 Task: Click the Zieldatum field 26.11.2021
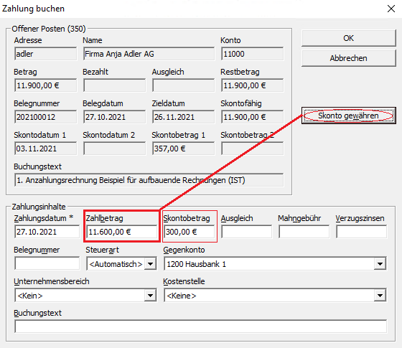pyautogui.click(x=183, y=117)
